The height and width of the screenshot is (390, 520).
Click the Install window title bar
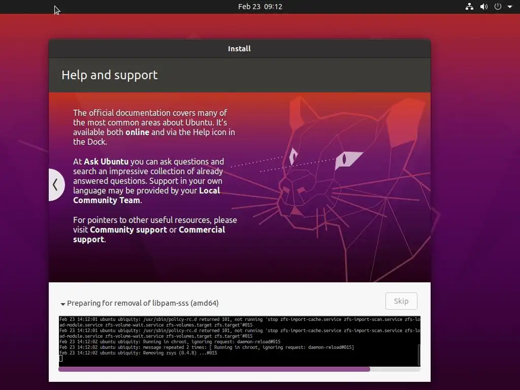tap(240, 49)
